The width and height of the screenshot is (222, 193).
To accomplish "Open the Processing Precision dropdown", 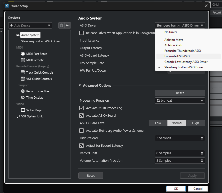I will click(180, 101).
